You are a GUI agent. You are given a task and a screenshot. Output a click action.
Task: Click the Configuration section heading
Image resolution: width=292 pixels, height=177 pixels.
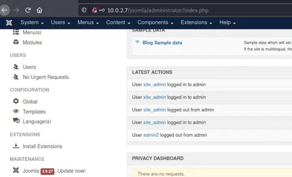click(30, 90)
